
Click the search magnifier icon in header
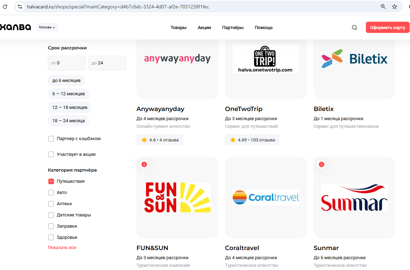[x=354, y=28]
